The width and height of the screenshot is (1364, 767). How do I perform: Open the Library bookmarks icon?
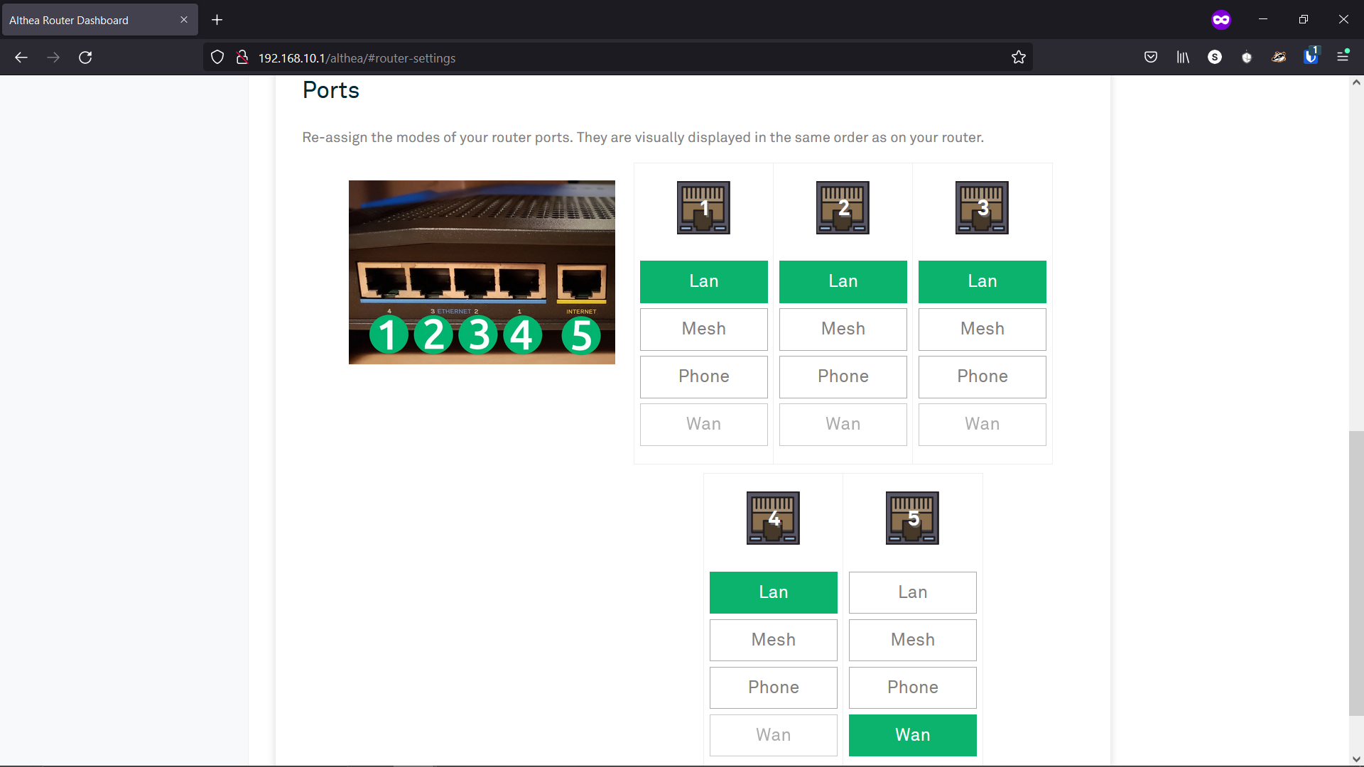click(x=1183, y=58)
